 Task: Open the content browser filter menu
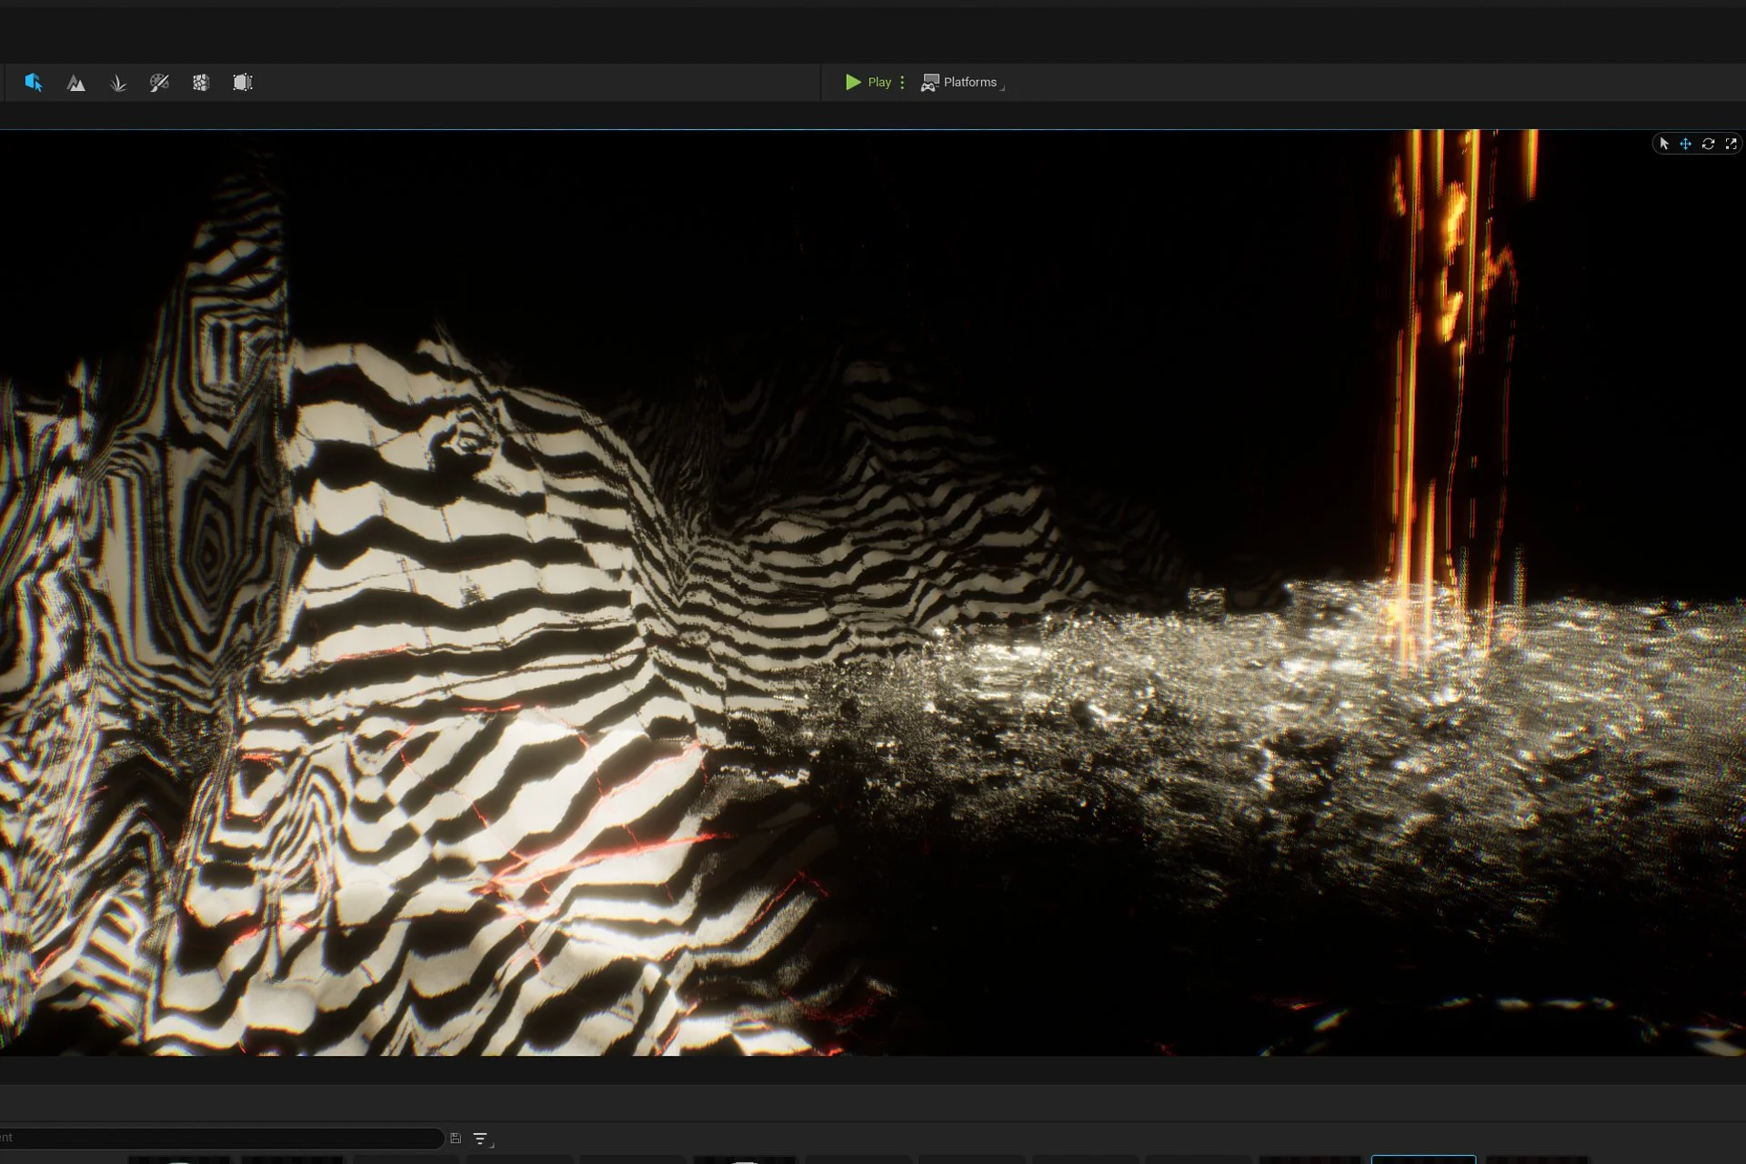[x=482, y=1139]
